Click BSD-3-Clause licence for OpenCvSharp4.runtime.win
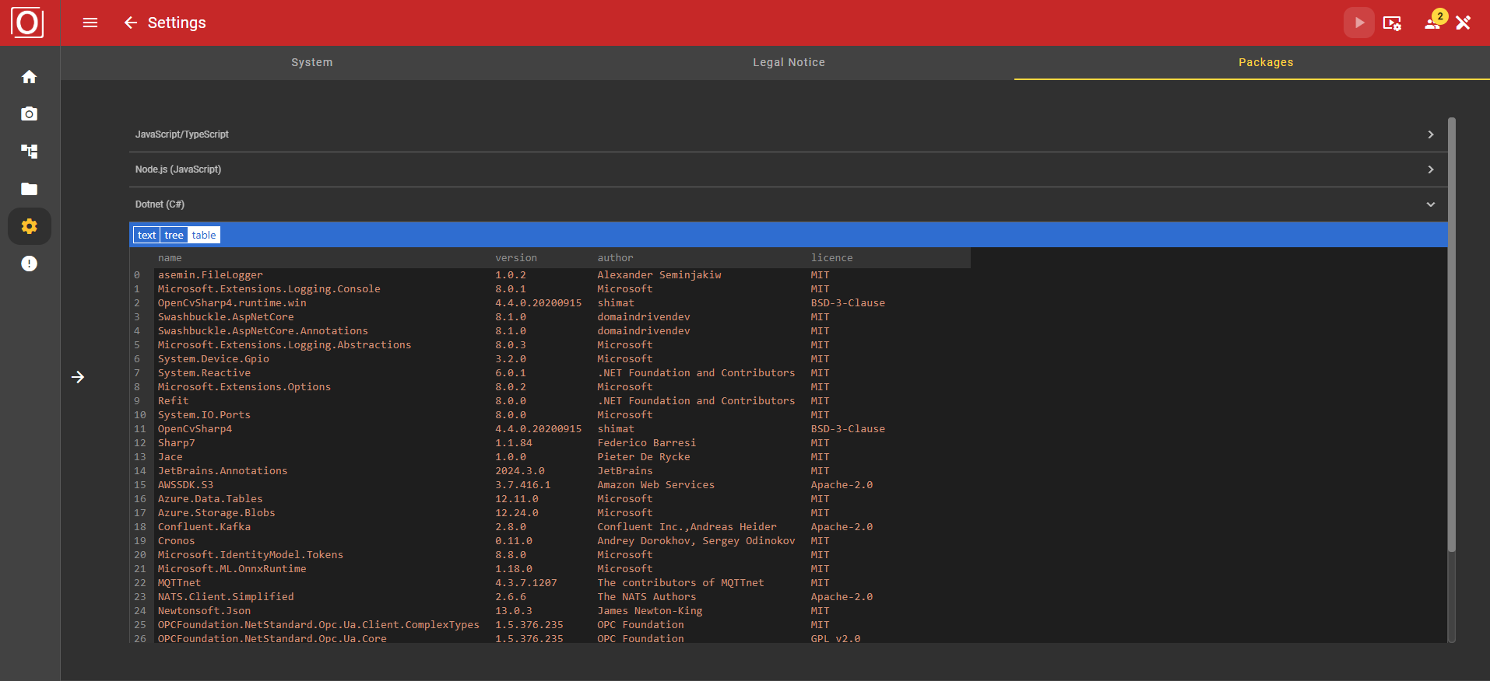 pos(848,303)
